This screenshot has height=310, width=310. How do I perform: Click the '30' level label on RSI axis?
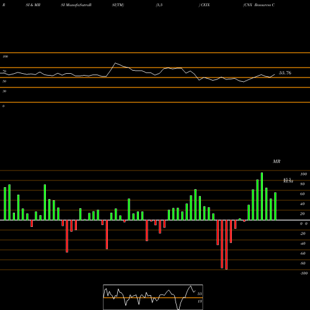coord(4,91)
